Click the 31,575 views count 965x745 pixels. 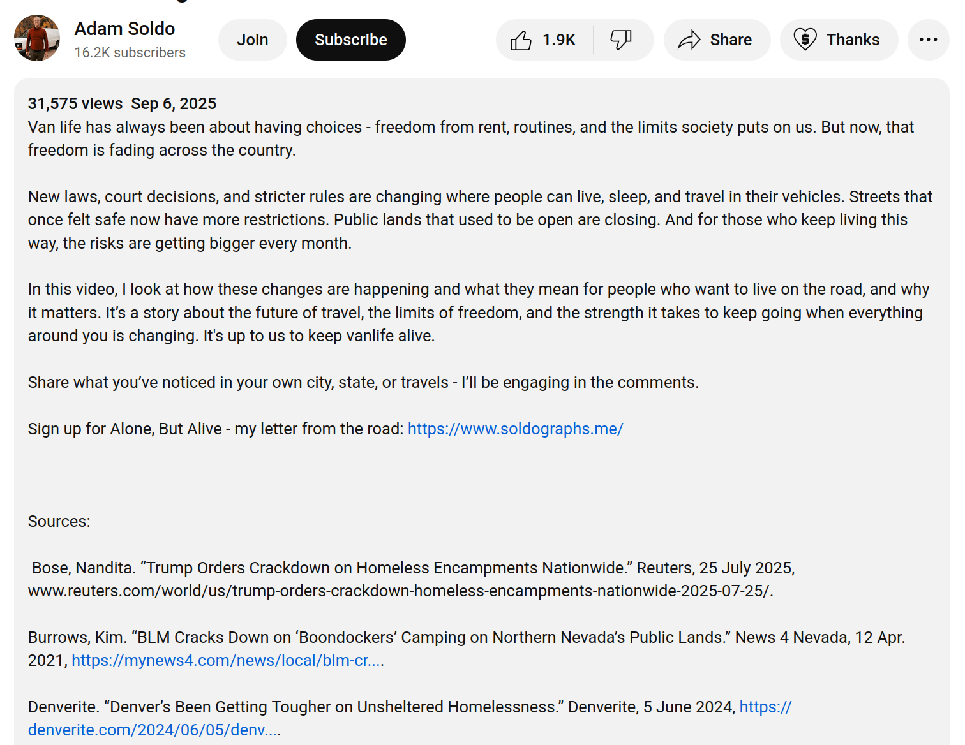(x=75, y=103)
